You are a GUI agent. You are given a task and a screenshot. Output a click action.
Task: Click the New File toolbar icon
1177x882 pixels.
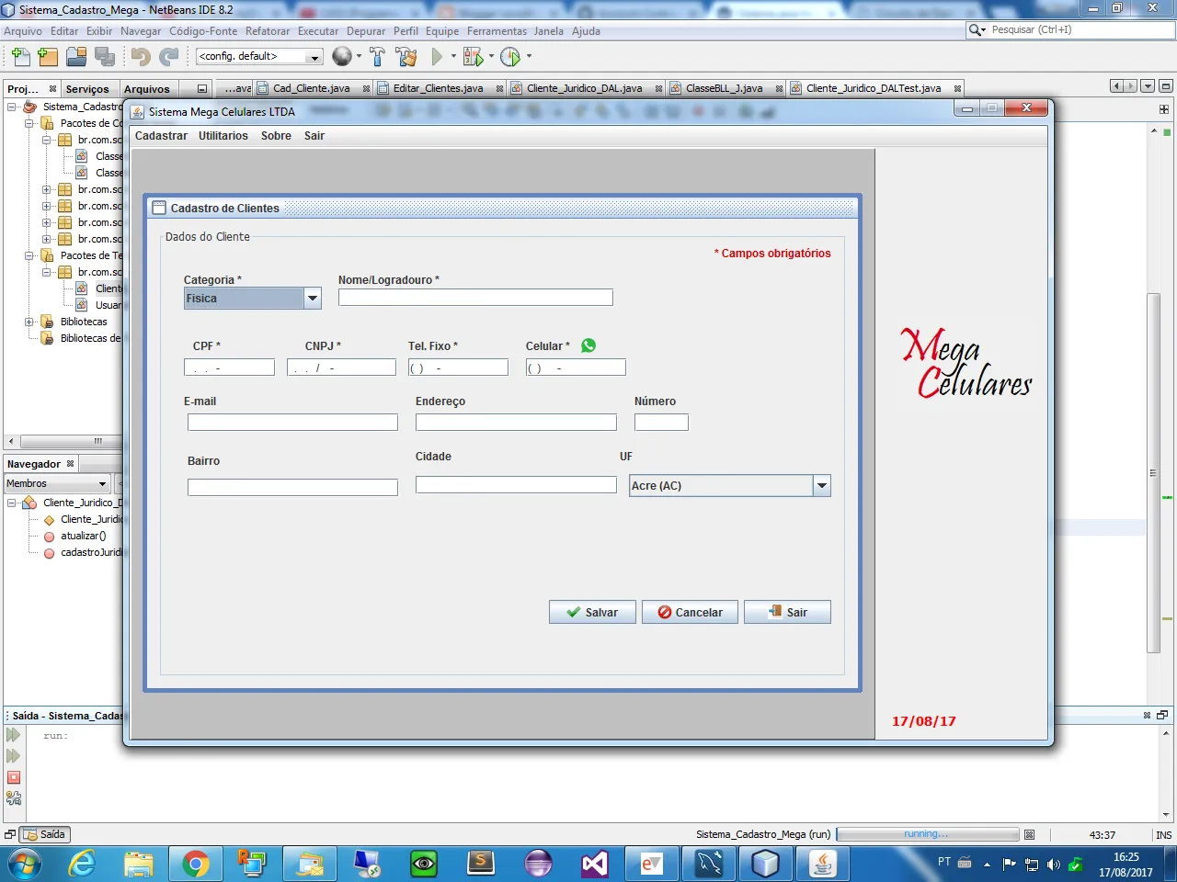(20, 57)
